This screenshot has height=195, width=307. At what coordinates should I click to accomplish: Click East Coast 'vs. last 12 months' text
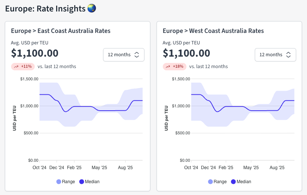(x=57, y=67)
